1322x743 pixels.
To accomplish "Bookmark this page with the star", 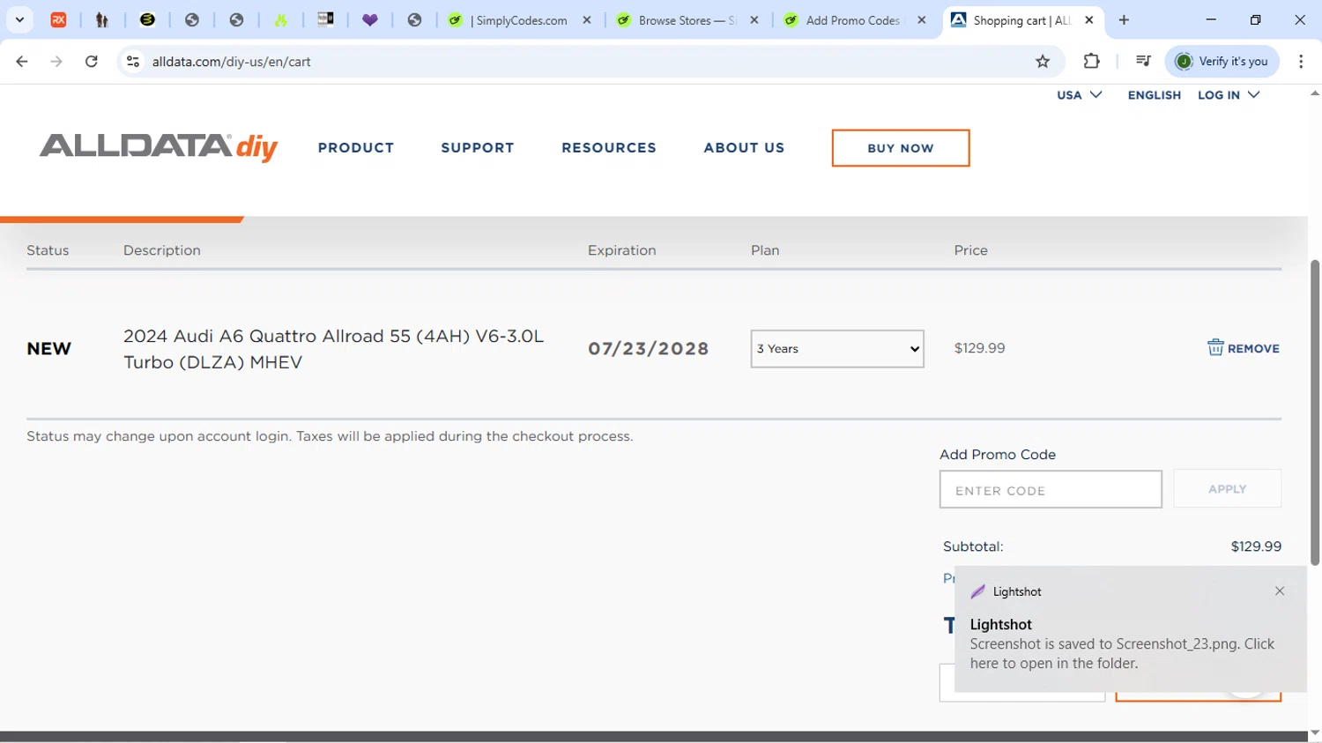I will (1043, 61).
